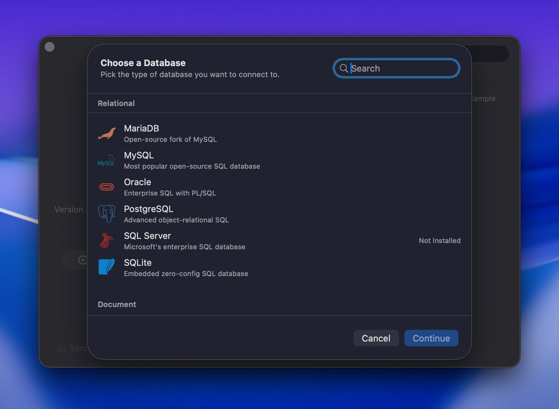
Task: Click 'Enterprise SQL with PL/SQL' description
Action: coord(170,193)
